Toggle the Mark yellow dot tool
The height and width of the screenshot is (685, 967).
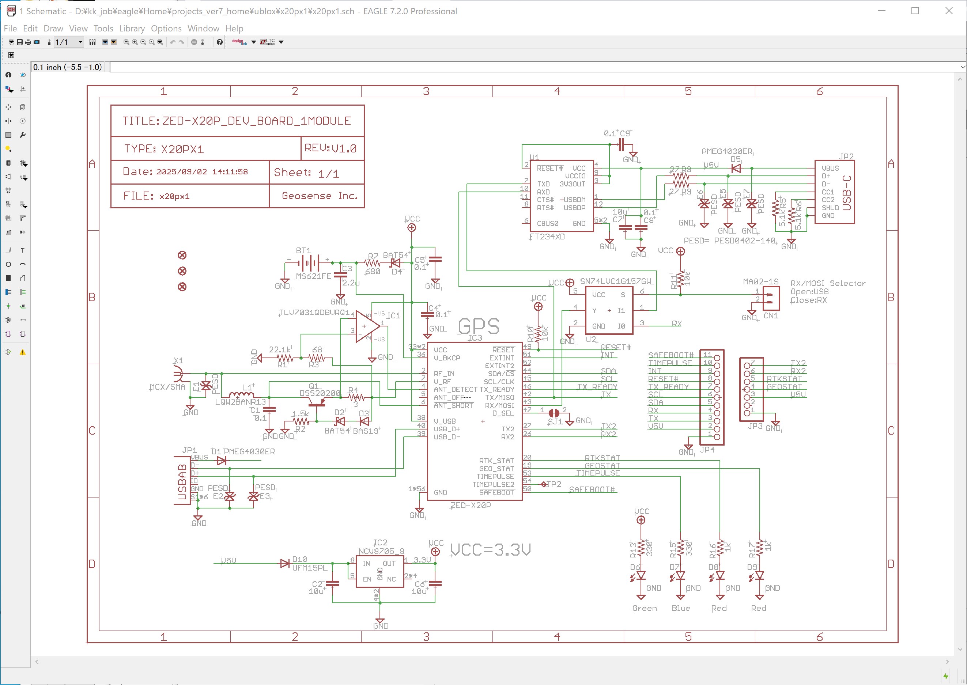click(x=8, y=149)
